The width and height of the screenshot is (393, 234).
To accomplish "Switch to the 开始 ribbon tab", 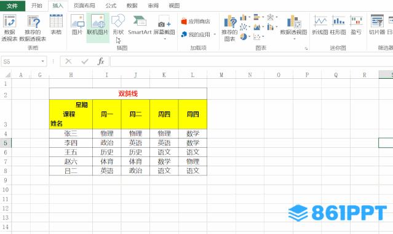I will click(x=36, y=6).
